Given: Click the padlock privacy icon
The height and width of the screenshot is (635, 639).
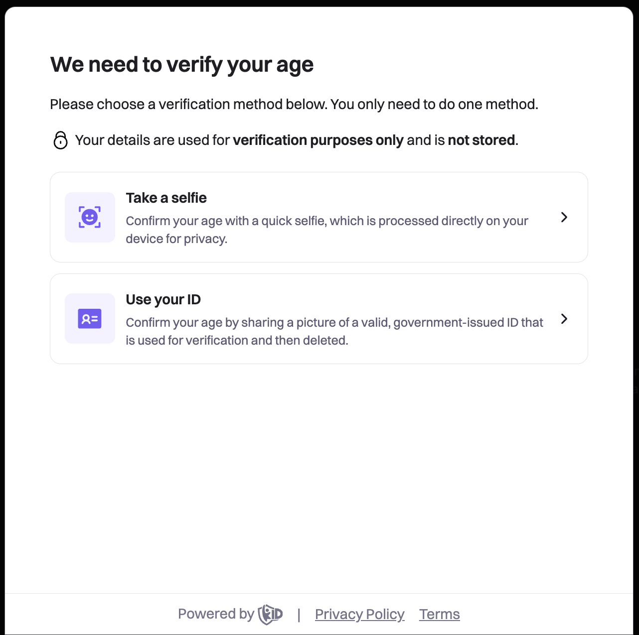Looking at the screenshot, I should coord(60,140).
